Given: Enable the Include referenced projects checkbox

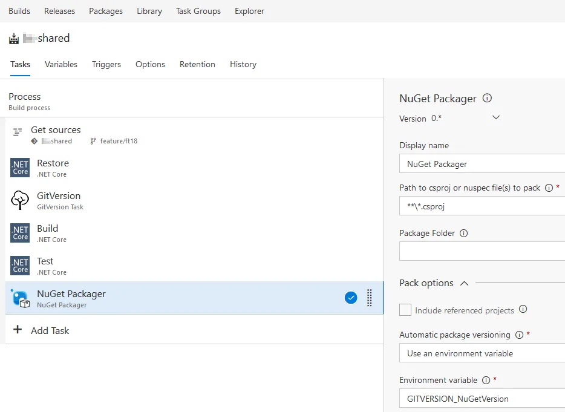Looking at the screenshot, I should coord(405,310).
